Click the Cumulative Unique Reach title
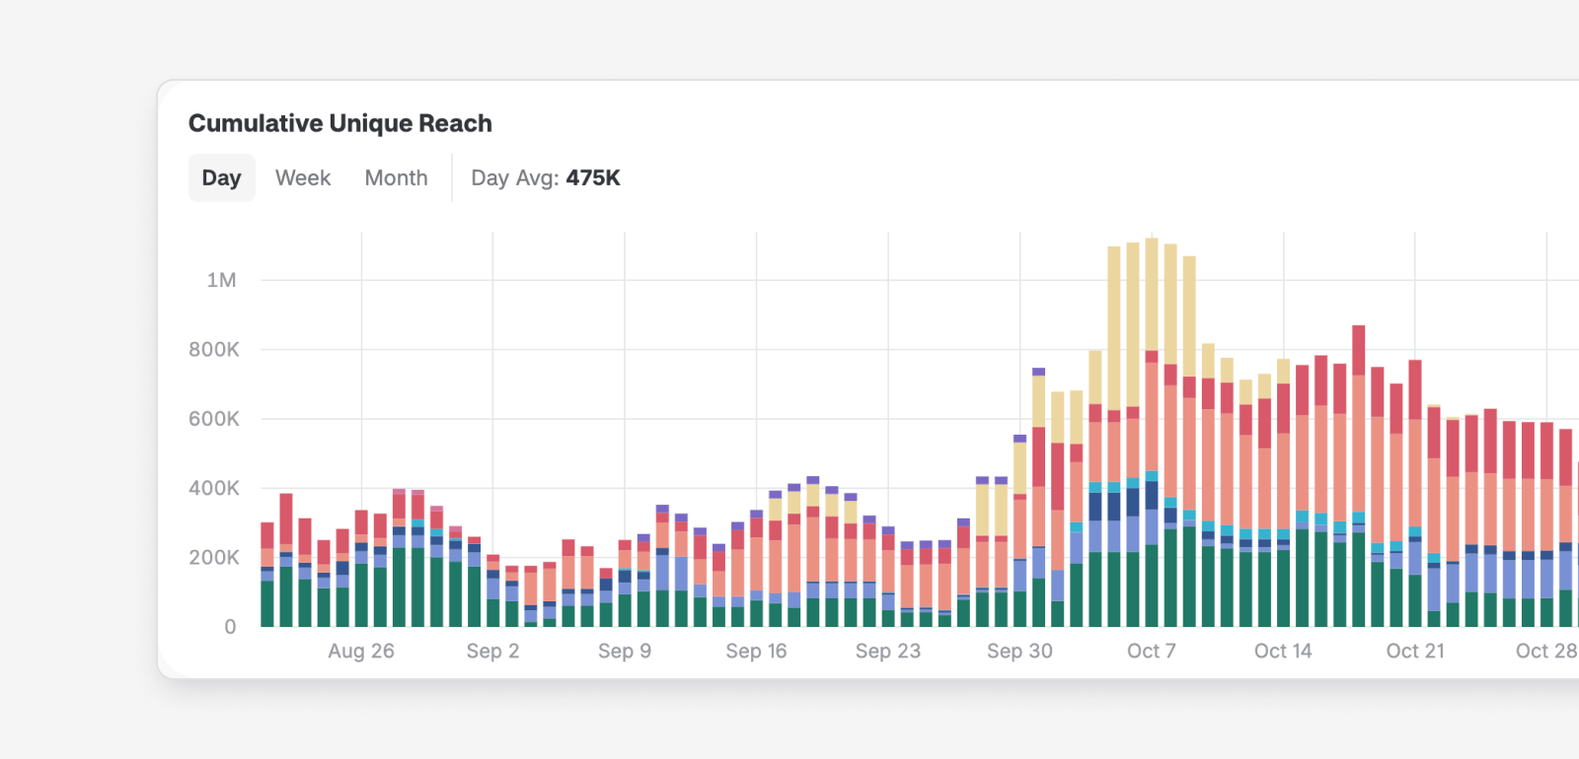 (x=340, y=123)
